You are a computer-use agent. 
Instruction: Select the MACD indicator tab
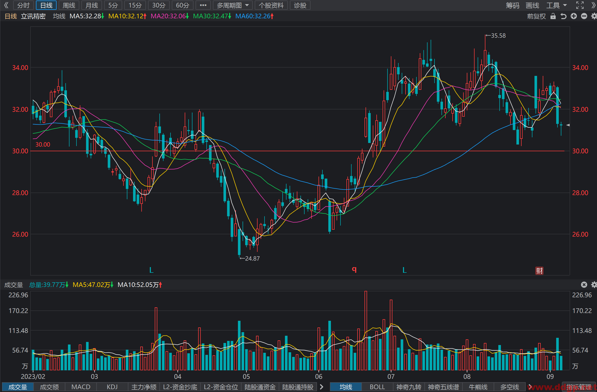[x=81, y=387]
